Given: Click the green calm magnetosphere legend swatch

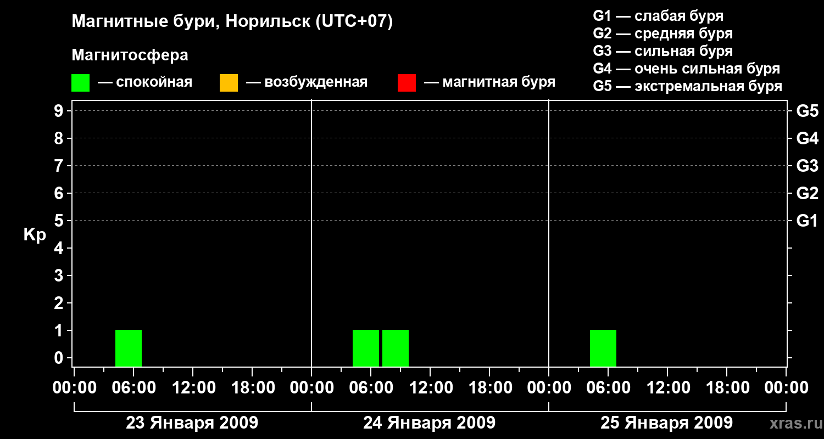Looking at the screenshot, I should coord(80,83).
